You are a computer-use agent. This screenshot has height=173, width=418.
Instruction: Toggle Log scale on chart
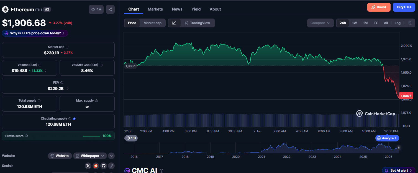pos(398,23)
